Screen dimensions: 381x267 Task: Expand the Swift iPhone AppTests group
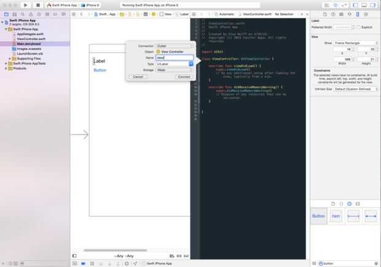[x=6, y=63]
